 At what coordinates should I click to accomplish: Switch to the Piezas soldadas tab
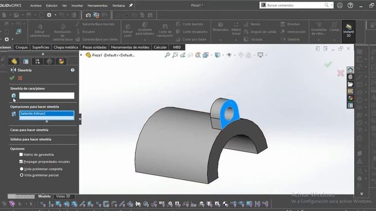(95, 47)
